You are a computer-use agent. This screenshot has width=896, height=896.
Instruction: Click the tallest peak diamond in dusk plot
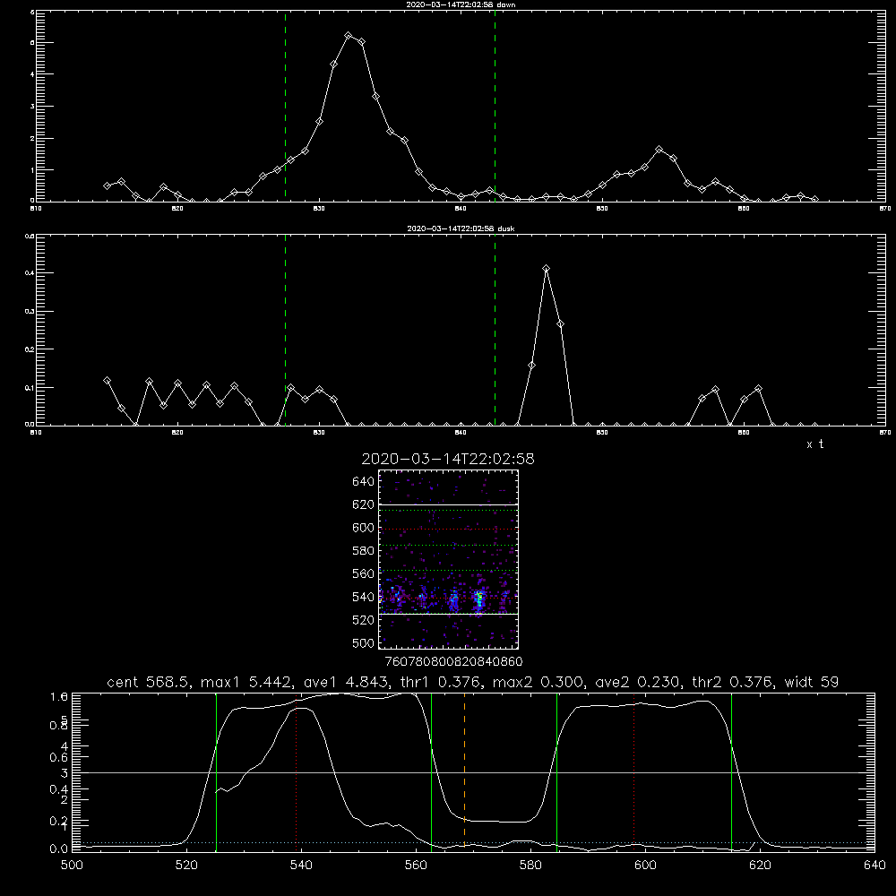[x=547, y=269]
